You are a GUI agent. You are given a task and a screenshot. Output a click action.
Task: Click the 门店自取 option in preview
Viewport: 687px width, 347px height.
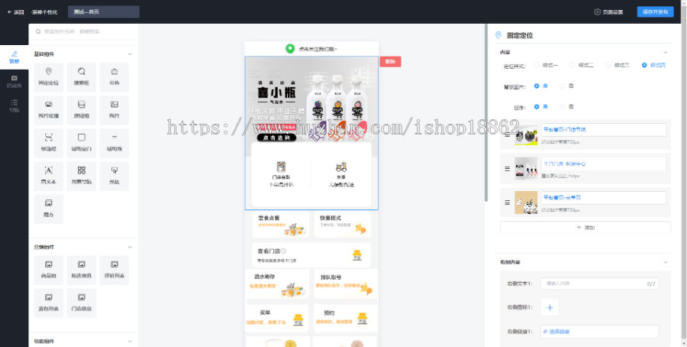click(x=281, y=174)
